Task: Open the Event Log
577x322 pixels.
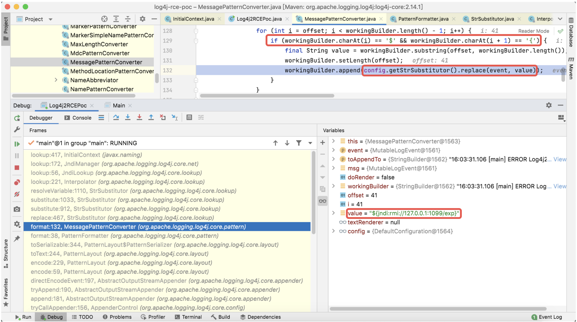Action: click(547, 317)
